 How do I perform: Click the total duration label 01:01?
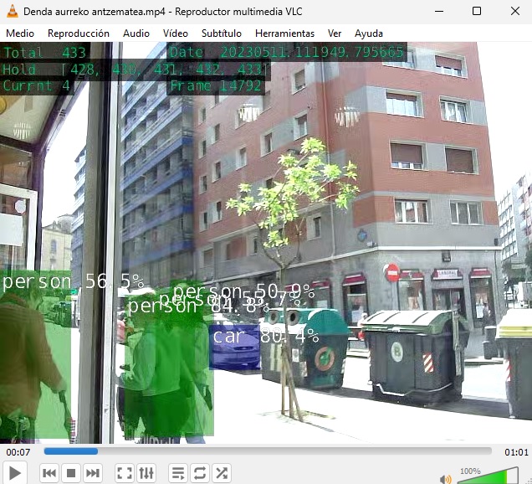(516, 451)
